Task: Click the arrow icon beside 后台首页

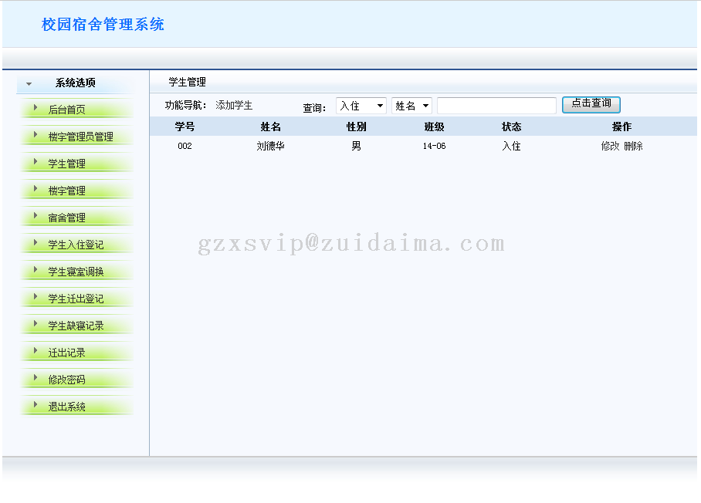Action: 36,107
